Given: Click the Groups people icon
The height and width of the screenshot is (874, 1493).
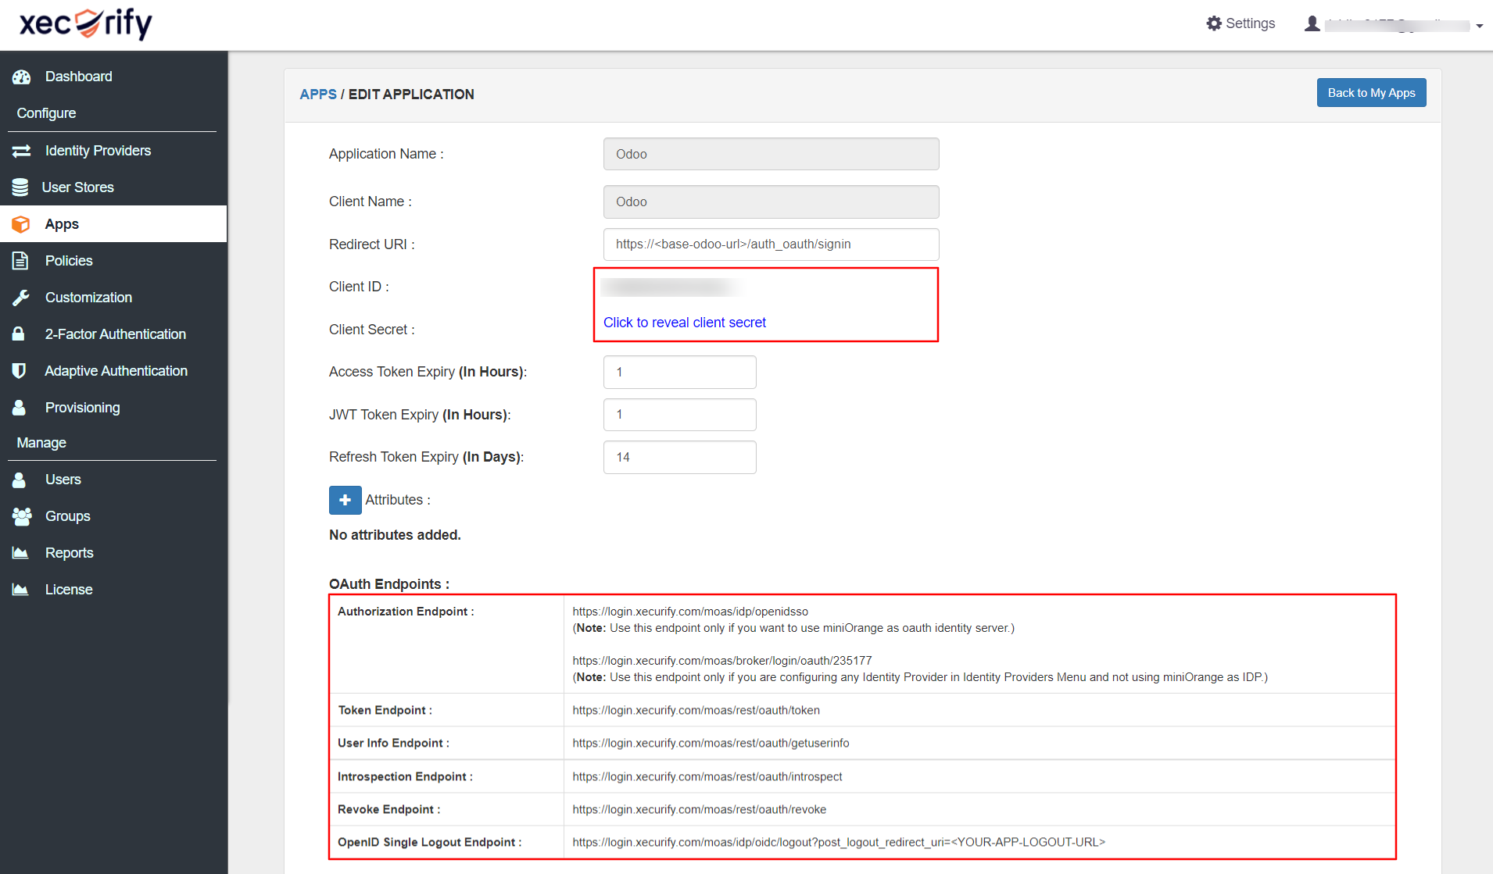Looking at the screenshot, I should tap(22, 516).
